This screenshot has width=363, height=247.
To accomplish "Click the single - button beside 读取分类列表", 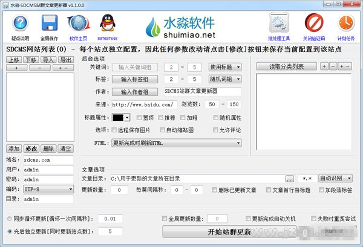I will 333,66.
